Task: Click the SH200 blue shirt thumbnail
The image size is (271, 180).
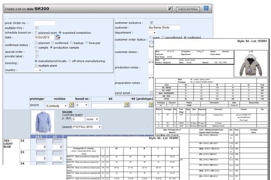Action: tap(43, 122)
